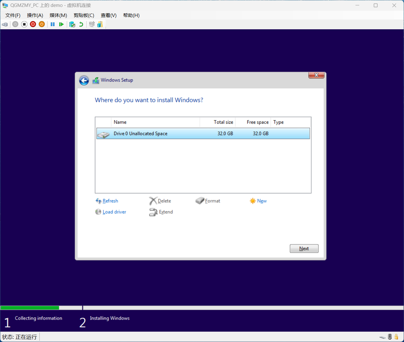Screen dimensions: 404x342
Task: Click the Next button
Action: (304, 248)
